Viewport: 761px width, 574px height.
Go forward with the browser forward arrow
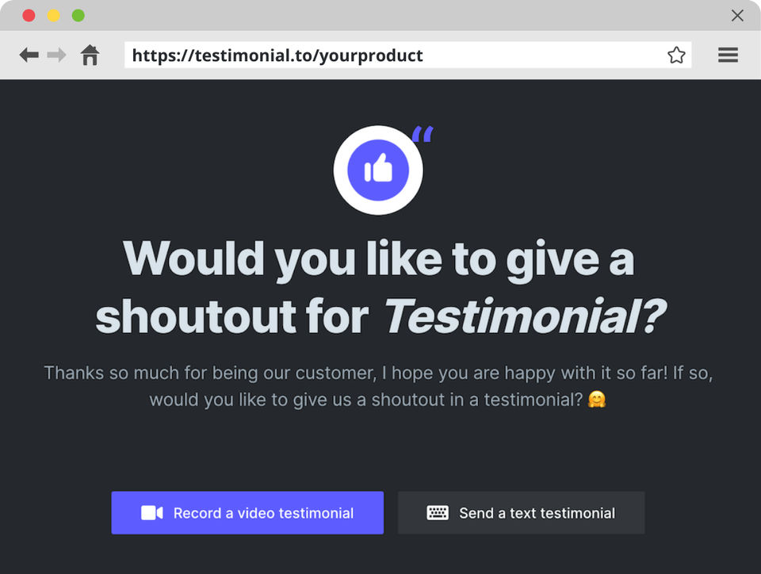(57, 55)
